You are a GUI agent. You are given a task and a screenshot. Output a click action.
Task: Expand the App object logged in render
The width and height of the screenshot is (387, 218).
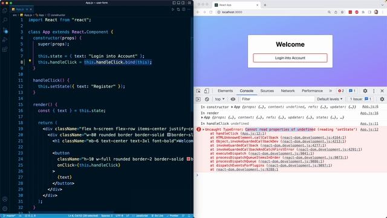tap(202, 117)
